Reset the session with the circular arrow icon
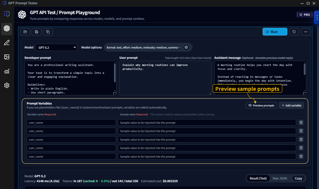 pos(294,32)
